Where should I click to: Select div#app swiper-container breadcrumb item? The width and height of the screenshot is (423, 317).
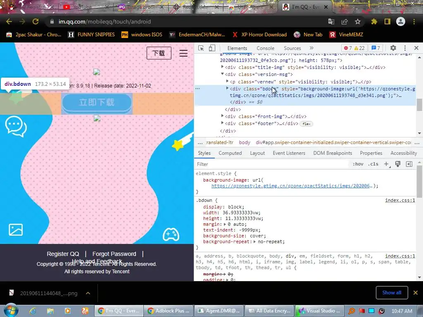[333, 142]
